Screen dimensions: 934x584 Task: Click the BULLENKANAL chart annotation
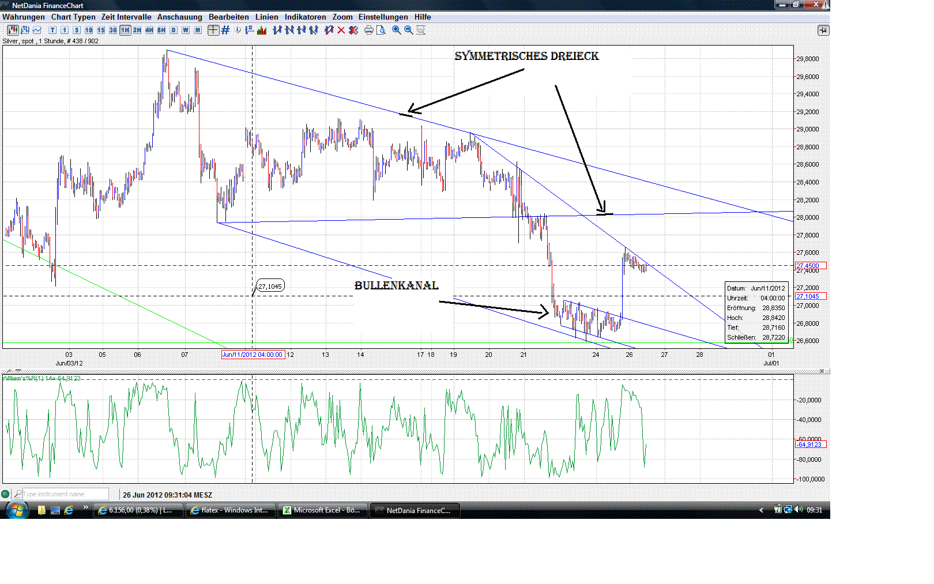point(397,285)
